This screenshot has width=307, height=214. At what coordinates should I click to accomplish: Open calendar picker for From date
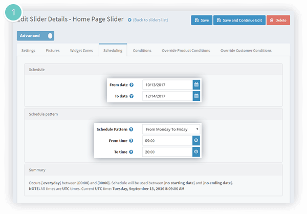(x=196, y=84)
